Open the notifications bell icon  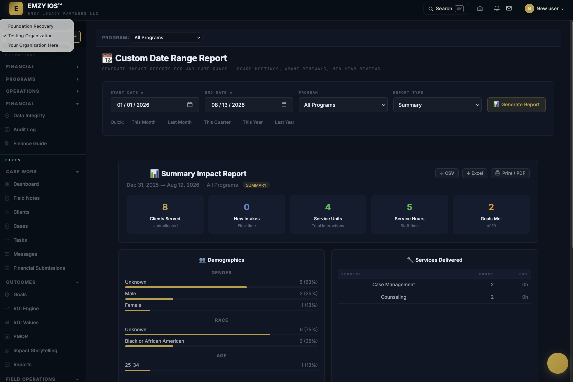pos(497,9)
